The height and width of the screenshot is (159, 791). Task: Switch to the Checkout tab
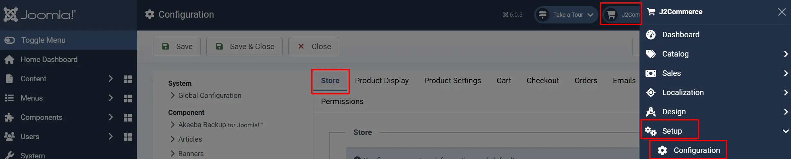(543, 81)
